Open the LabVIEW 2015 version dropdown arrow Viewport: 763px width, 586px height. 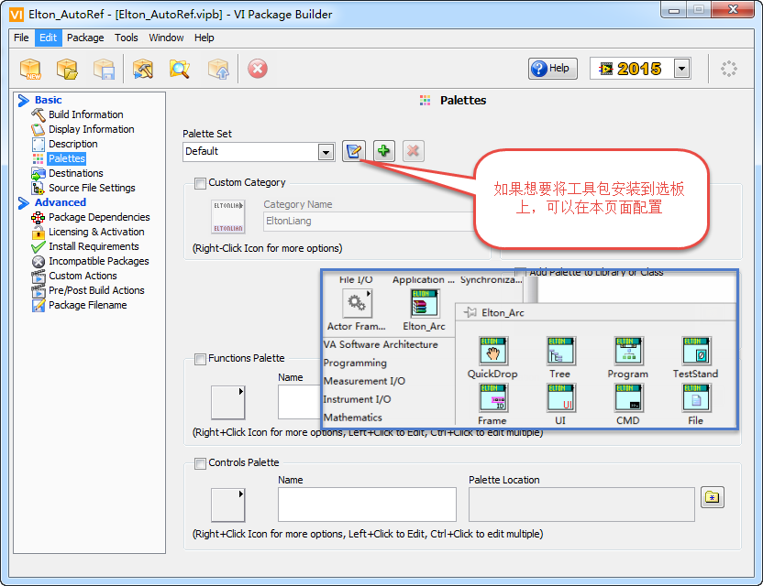tap(681, 69)
